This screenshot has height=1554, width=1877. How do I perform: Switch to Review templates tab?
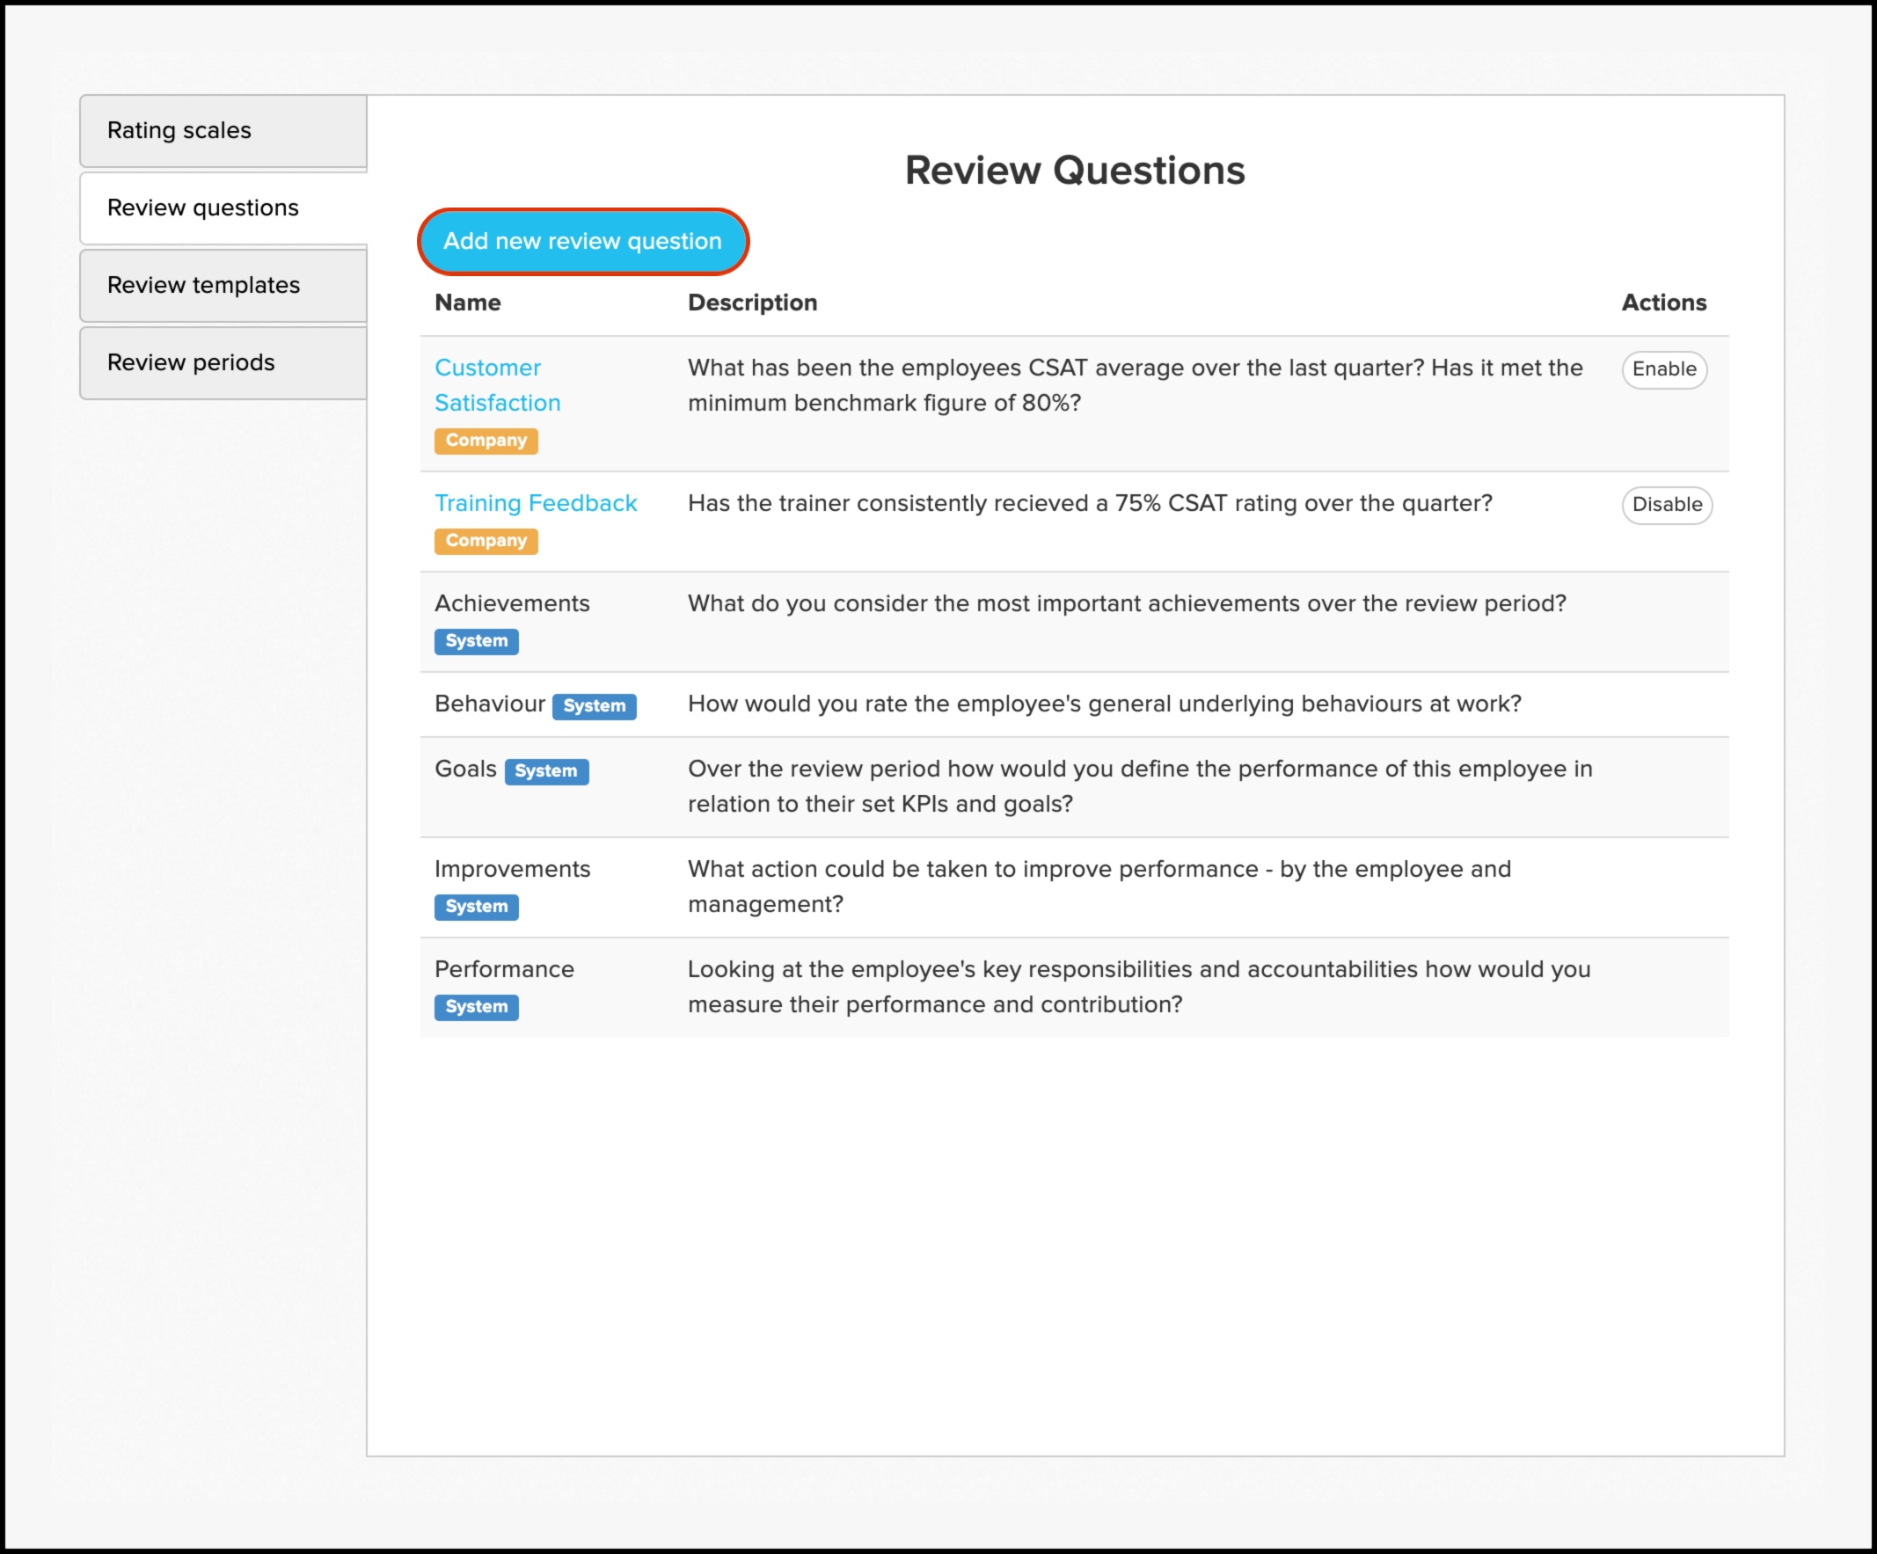223,285
